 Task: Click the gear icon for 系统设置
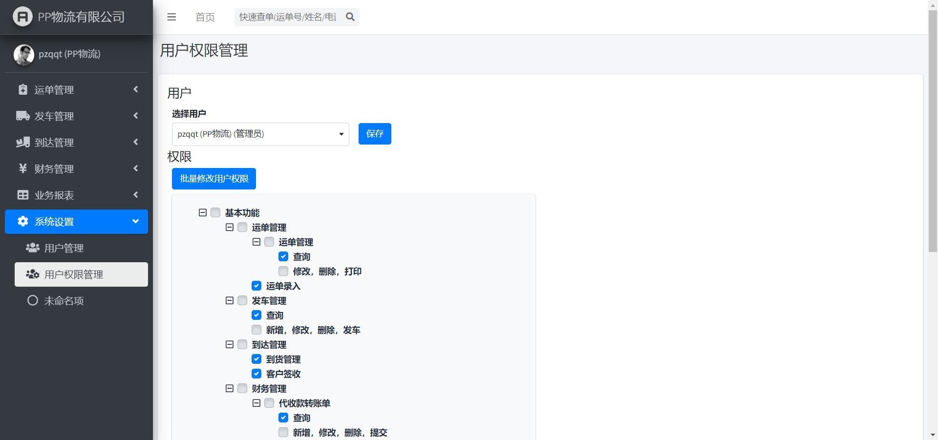pos(22,221)
